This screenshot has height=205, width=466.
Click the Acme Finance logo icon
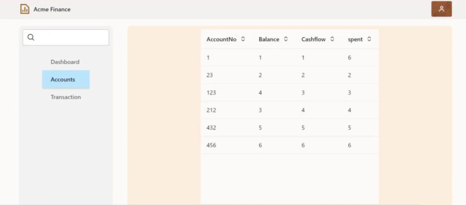(x=25, y=9)
